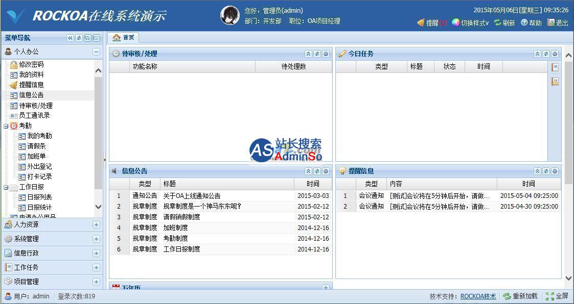The height and width of the screenshot is (304, 574).
Task: Toggle 全屏 fullscreen mode
Action: (557, 296)
